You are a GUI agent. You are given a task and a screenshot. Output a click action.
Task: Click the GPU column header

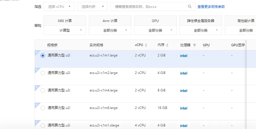point(206,45)
